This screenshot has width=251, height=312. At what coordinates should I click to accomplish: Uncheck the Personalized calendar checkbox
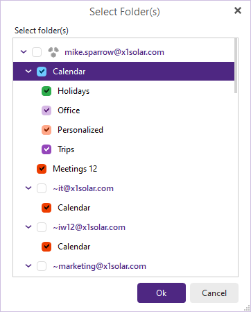point(46,130)
